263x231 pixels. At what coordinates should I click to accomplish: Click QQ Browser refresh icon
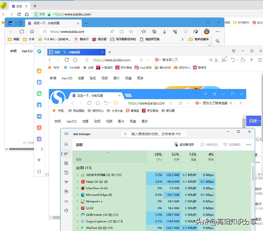point(67,60)
